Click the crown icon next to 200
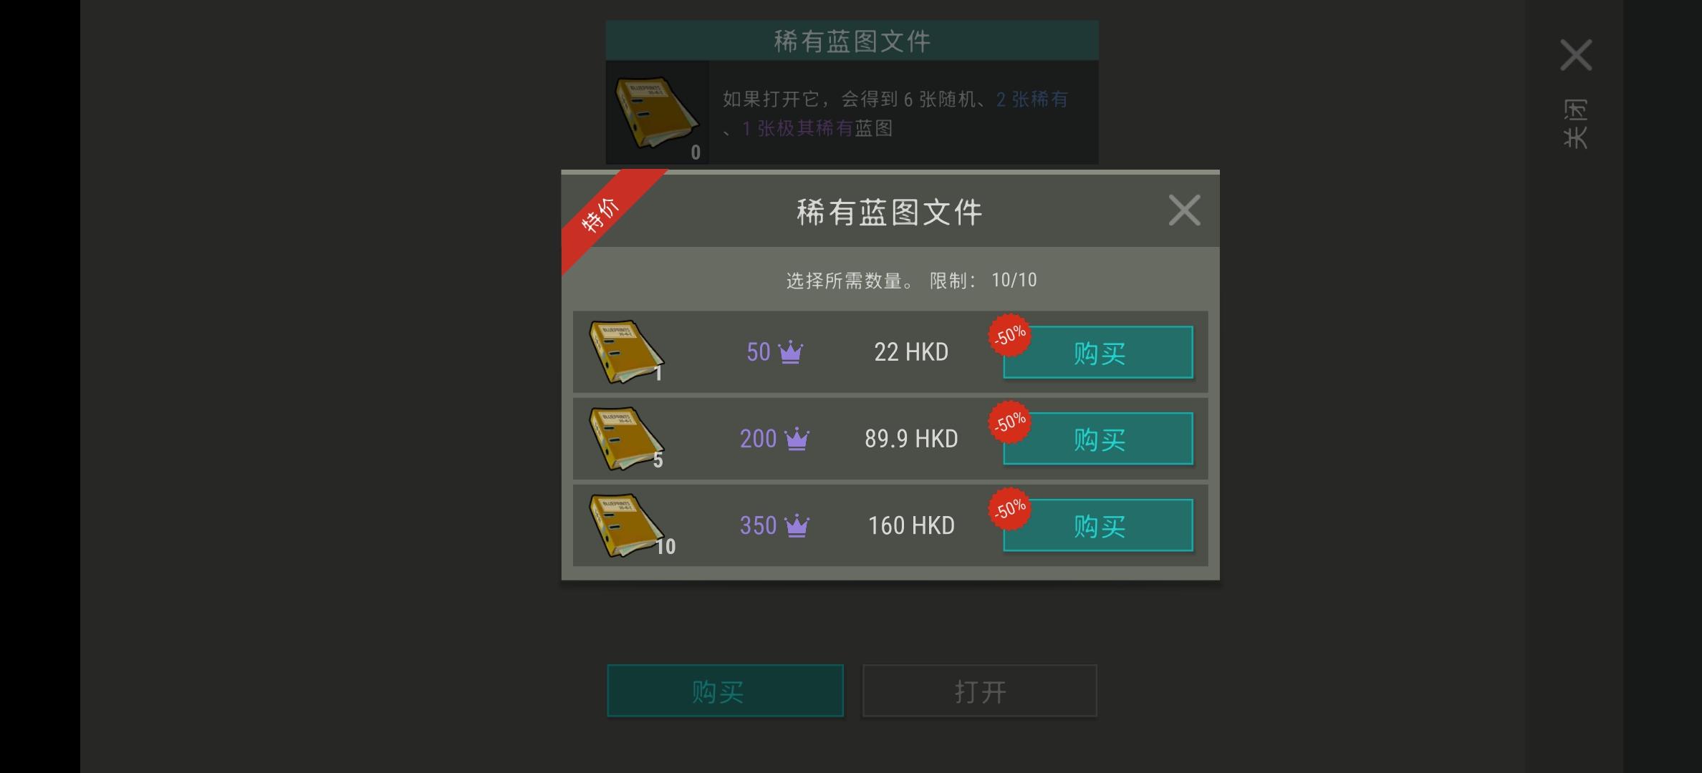This screenshot has width=1702, height=773. point(797,439)
